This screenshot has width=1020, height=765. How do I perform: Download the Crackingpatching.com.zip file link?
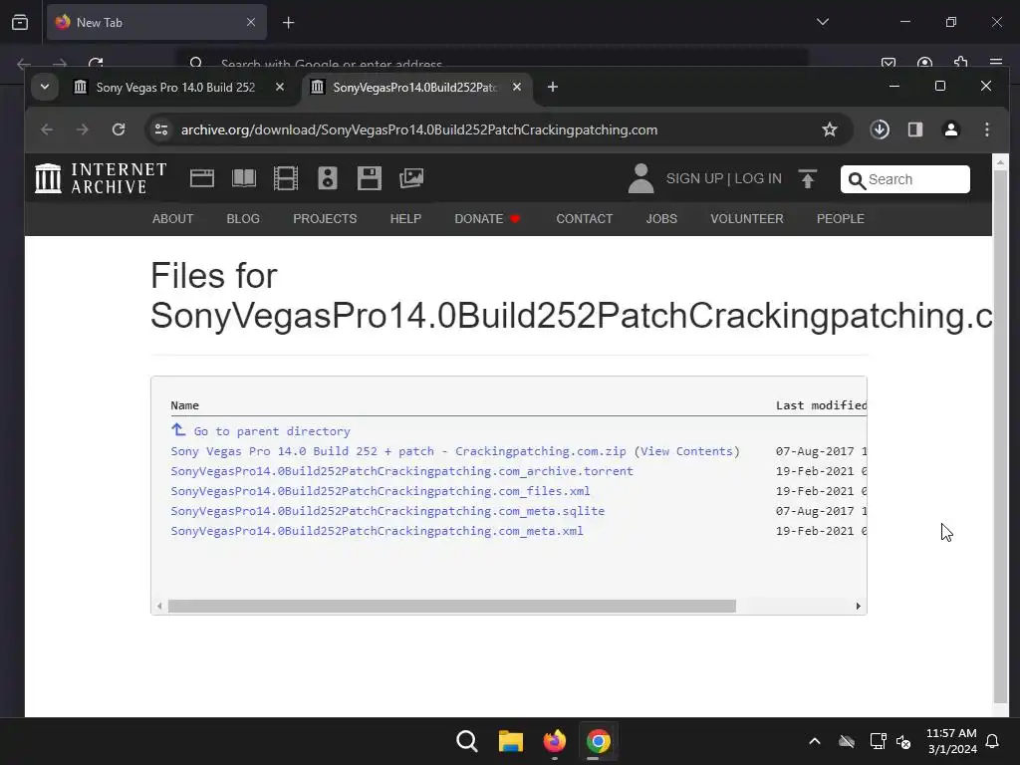[x=398, y=451]
